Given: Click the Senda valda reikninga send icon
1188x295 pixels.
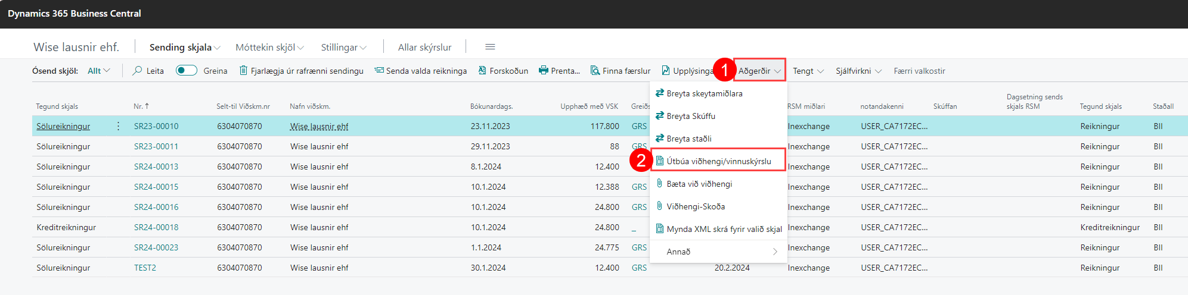Looking at the screenshot, I should tap(379, 70).
